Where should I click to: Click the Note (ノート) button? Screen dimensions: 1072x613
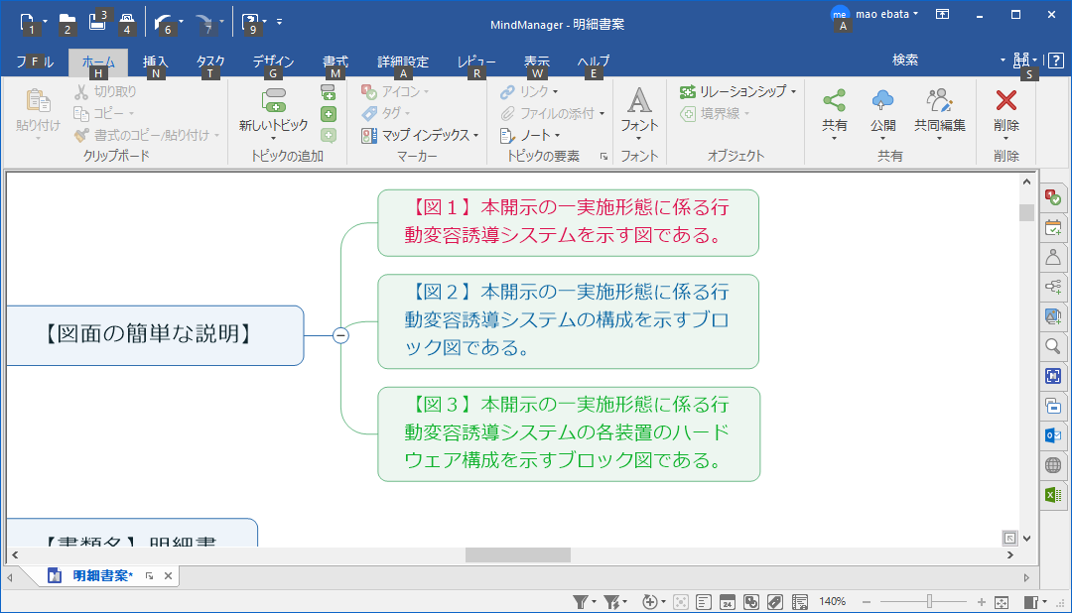coord(535,135)
